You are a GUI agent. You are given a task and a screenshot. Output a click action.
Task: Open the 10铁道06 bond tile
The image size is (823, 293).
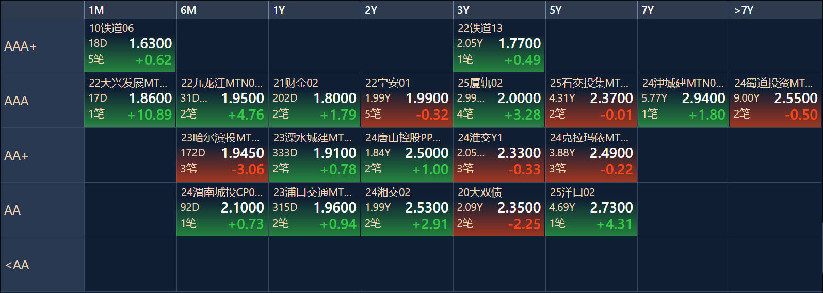pyautogui.click(x=130, y=46)
